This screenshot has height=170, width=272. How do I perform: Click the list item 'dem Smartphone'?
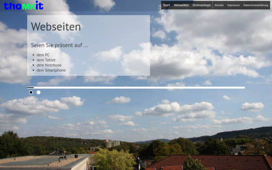pos(51,70)
